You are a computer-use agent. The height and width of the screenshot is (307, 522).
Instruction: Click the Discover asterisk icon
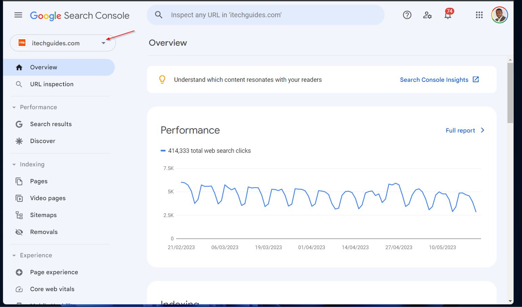[19, 141]
